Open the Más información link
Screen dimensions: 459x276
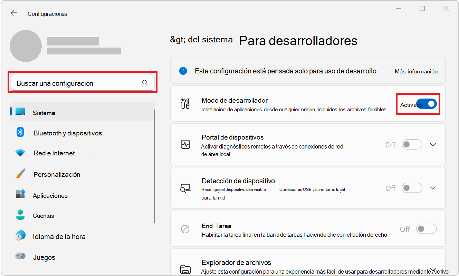pyautogui.click(x=416, y=71)
